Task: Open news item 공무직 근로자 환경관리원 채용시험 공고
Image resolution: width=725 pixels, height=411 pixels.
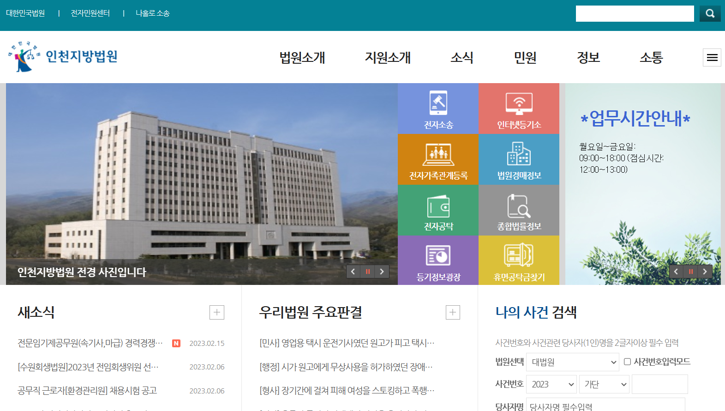Action: click(87, 391)
